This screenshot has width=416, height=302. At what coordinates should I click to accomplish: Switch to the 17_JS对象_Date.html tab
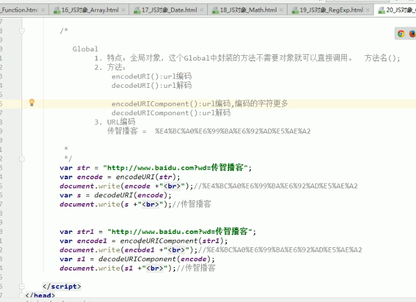tap(169, 10)
